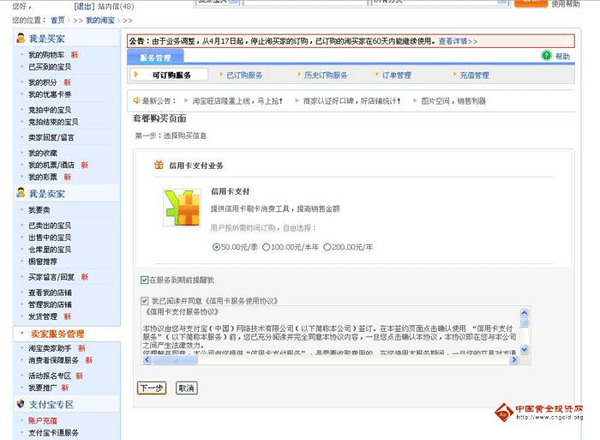Select the 服务管理 main tab

click(x=155, y=57)
